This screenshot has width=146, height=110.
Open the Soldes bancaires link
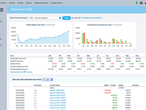click(17, 72)
